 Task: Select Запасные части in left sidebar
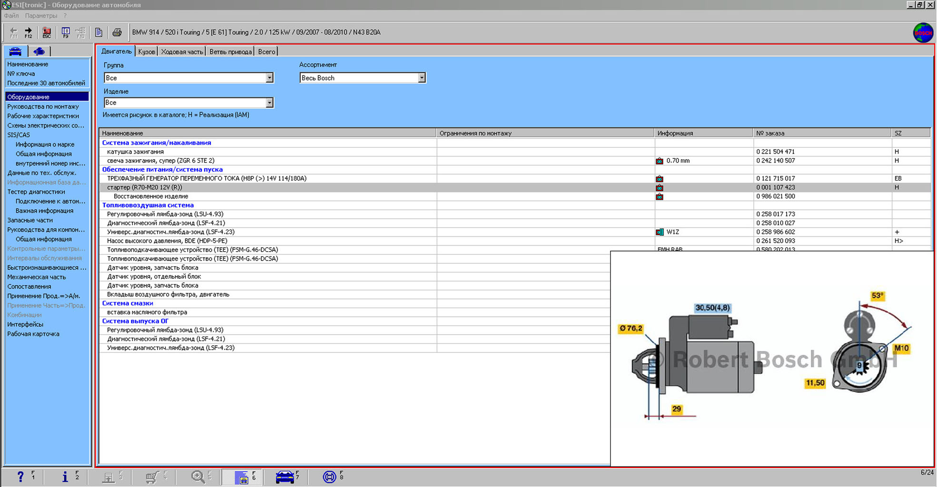pyautogui.click(x=30, y=220)
